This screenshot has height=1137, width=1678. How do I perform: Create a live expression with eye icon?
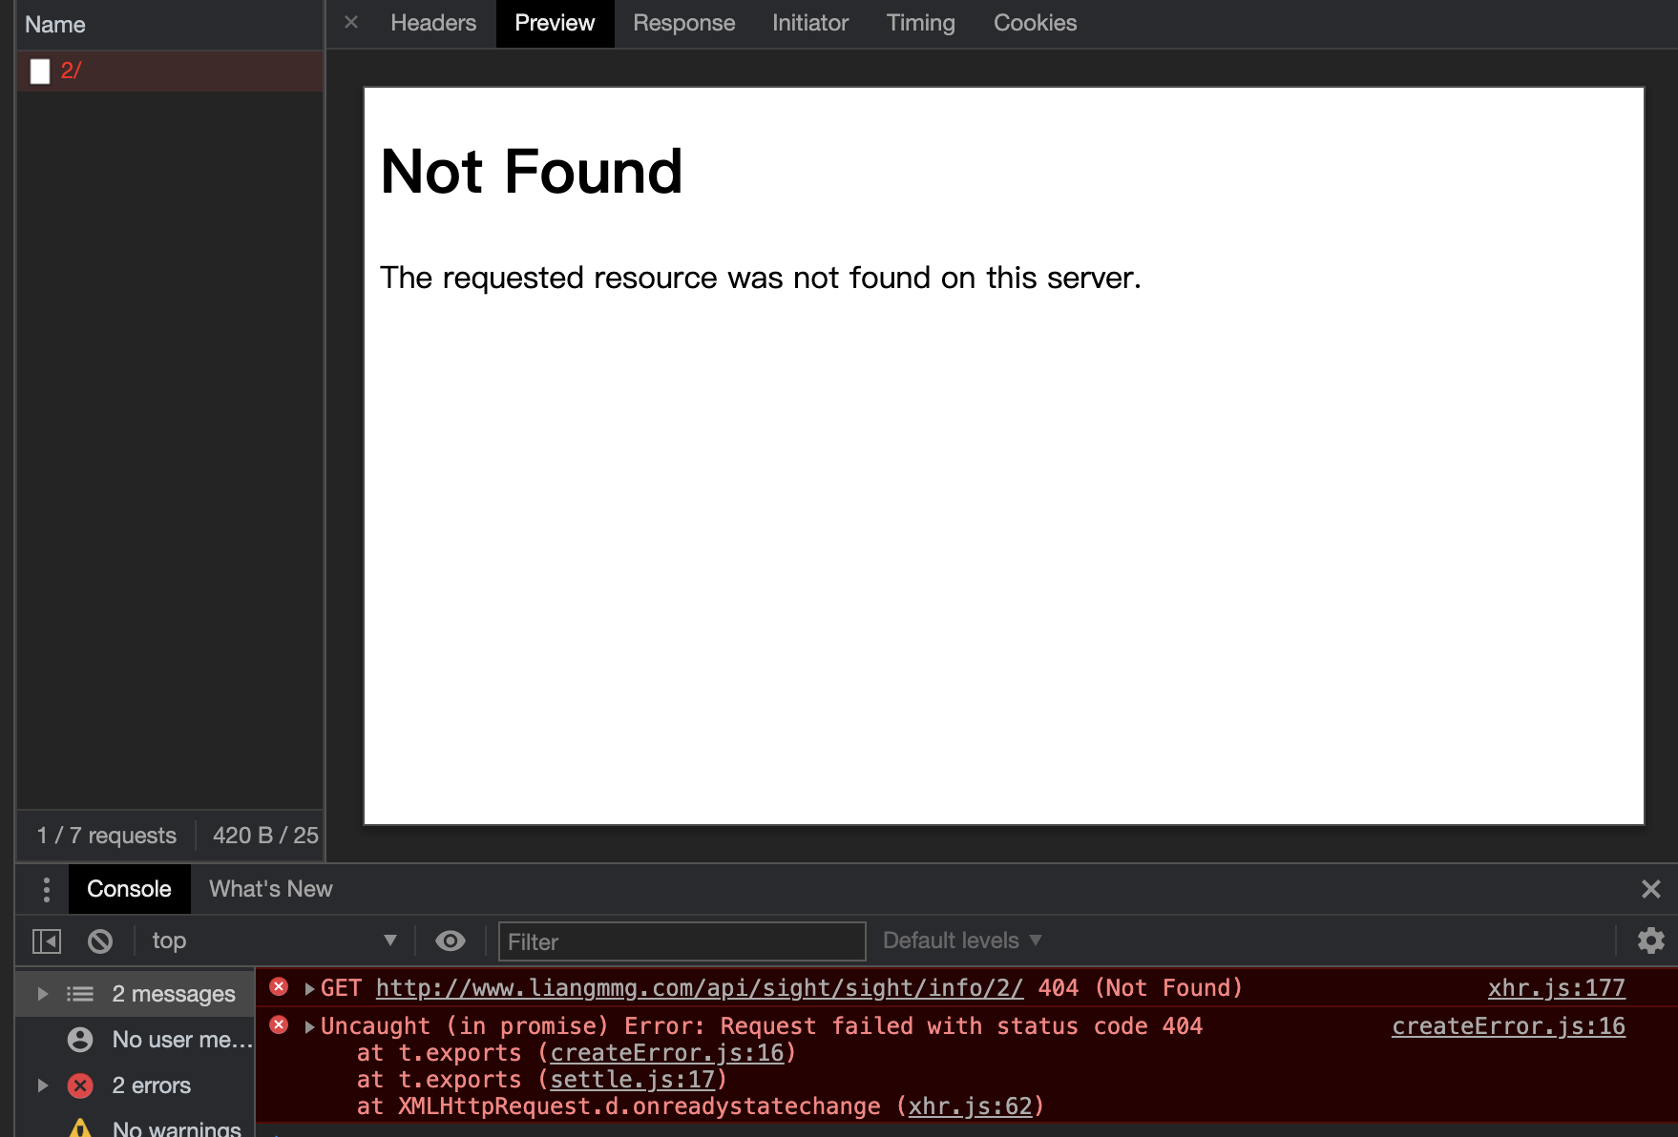pyautogui.click(x=451, y=941)
